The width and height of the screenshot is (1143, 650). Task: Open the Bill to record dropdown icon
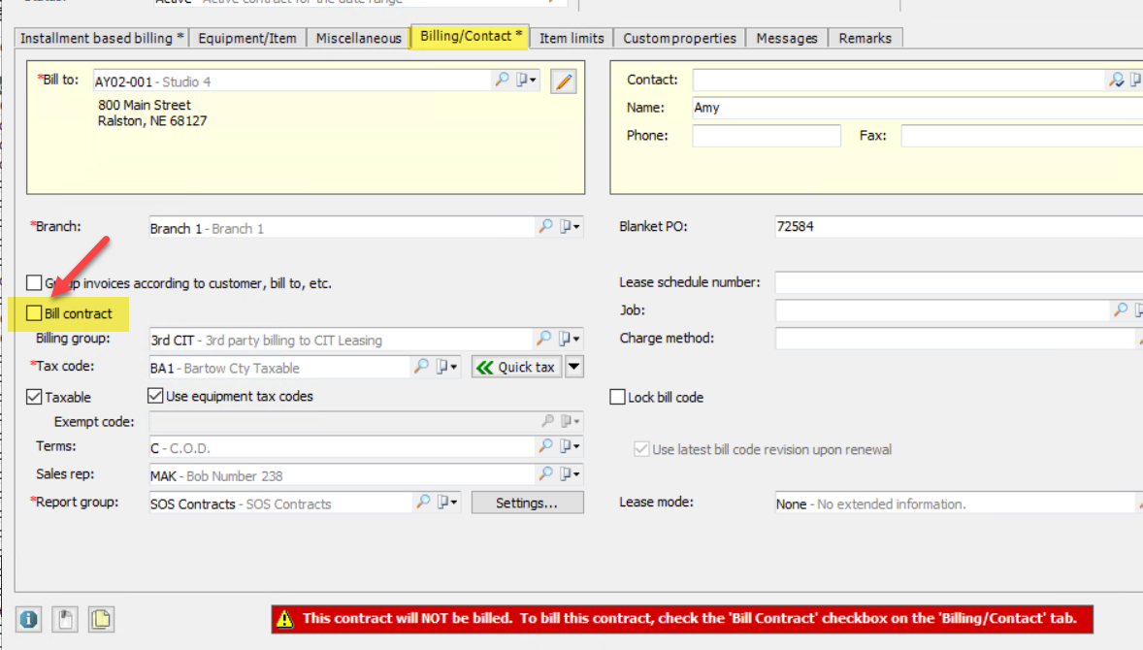coord(526,80)
